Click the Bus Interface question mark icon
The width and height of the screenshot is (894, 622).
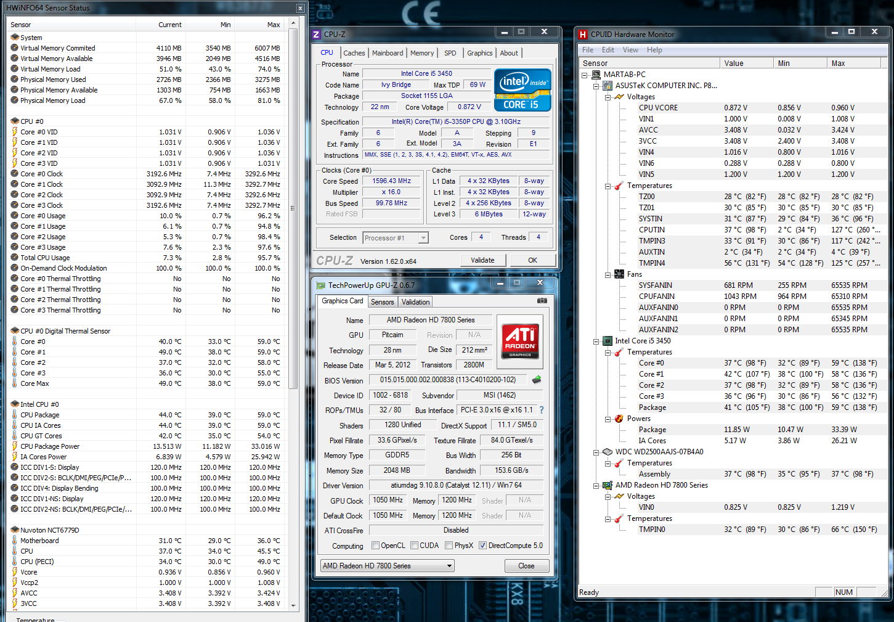coord(542,410)
